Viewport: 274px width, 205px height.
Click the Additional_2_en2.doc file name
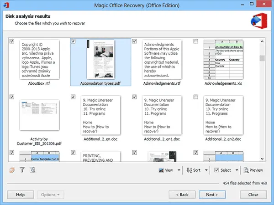point(223,139)
